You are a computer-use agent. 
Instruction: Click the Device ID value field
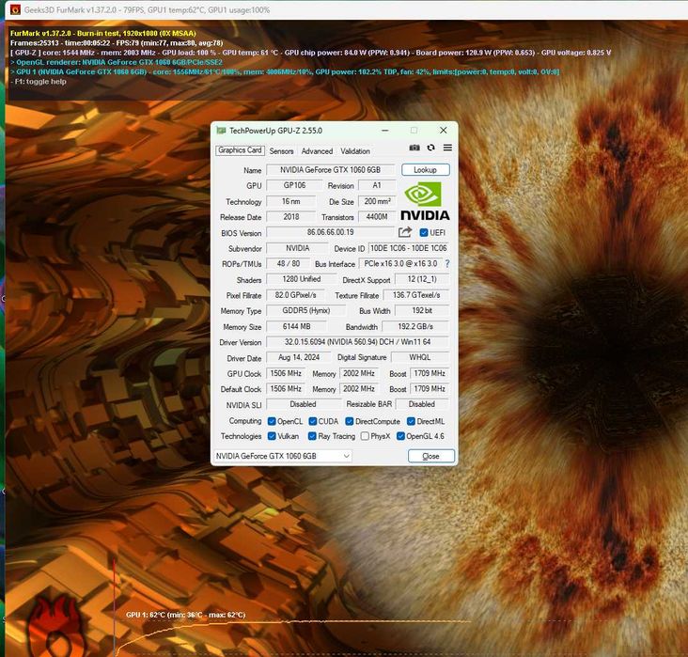(x=409, y=248)
